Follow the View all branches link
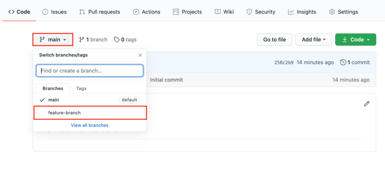385x190 pixels. pos(90,125)
